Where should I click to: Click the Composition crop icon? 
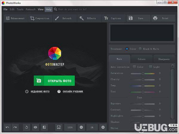point(32,18)
